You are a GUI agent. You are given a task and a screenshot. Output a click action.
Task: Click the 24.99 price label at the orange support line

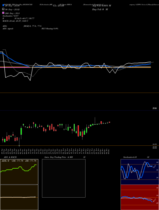[155, 144]
